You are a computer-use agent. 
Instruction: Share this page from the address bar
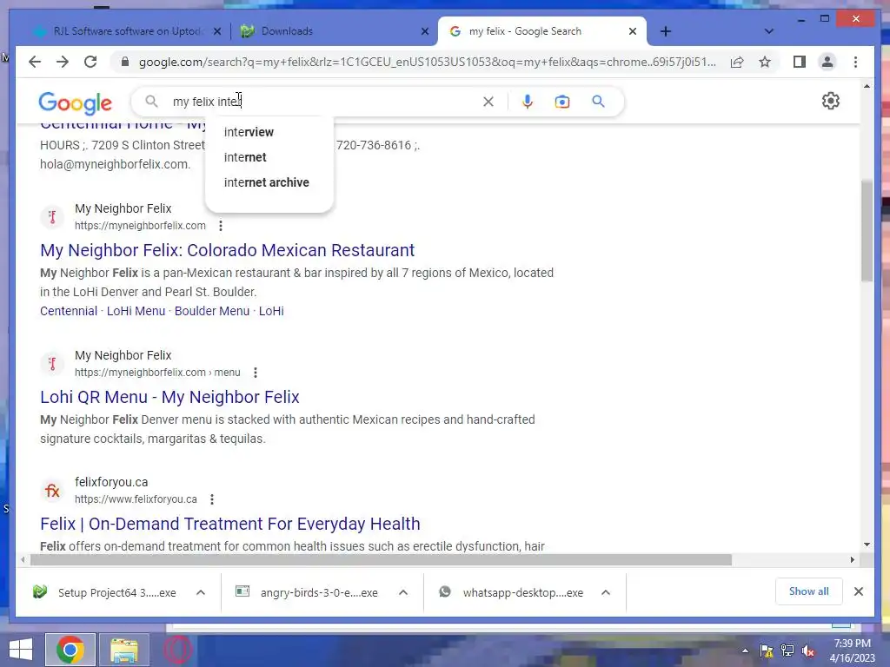pyautogui.click(x=737, y=62)
